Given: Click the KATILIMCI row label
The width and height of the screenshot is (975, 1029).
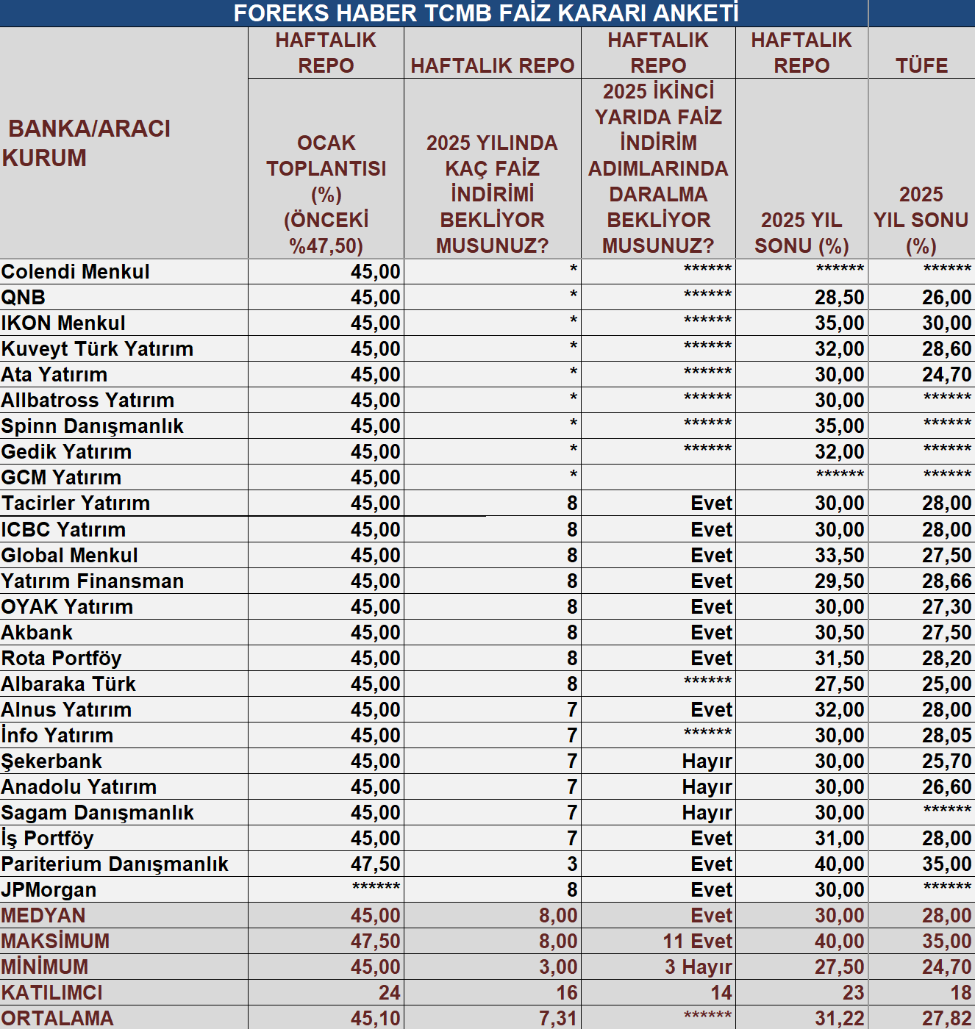Looking at the screenshot, I should (52, 993).
